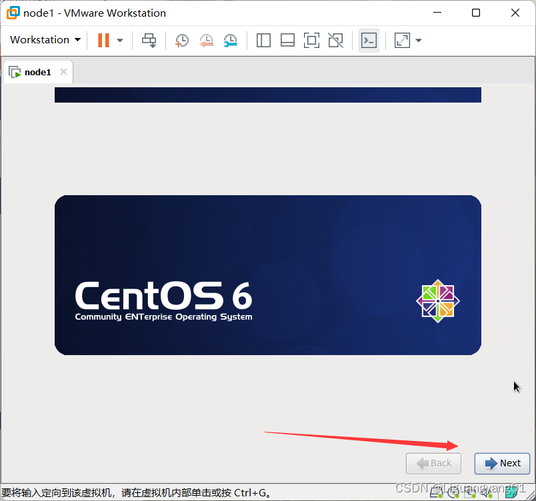Click the CentOS 6 splash banner
The height and width of the screenshot is (501, 536).
(x=268, y=275)
